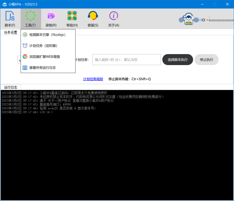Image resolution: width=234 pixels, height=201 pixels.
Task: Open the 客服(S) customer service headset icon
Action: 93,16
